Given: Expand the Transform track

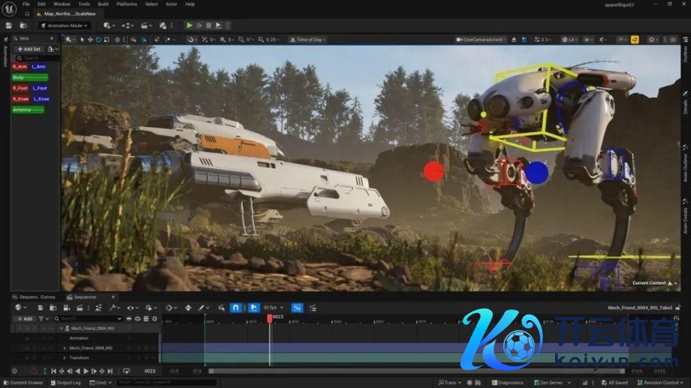Looking at the screenshot, I should click(x=65, y=357).
